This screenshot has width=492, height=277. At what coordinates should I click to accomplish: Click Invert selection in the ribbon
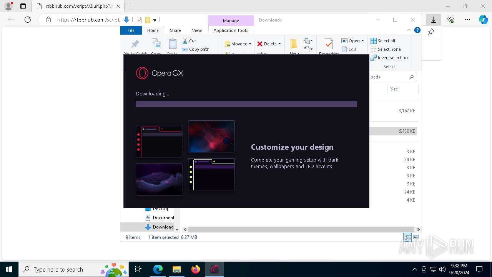[x=389, y=58]
